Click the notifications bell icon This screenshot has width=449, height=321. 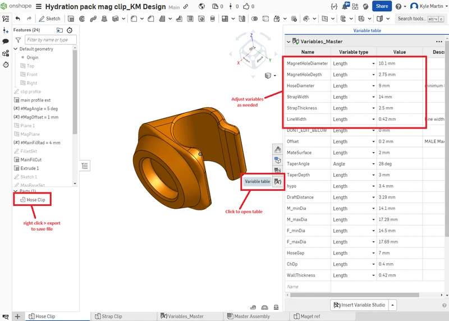pos(345,6)
